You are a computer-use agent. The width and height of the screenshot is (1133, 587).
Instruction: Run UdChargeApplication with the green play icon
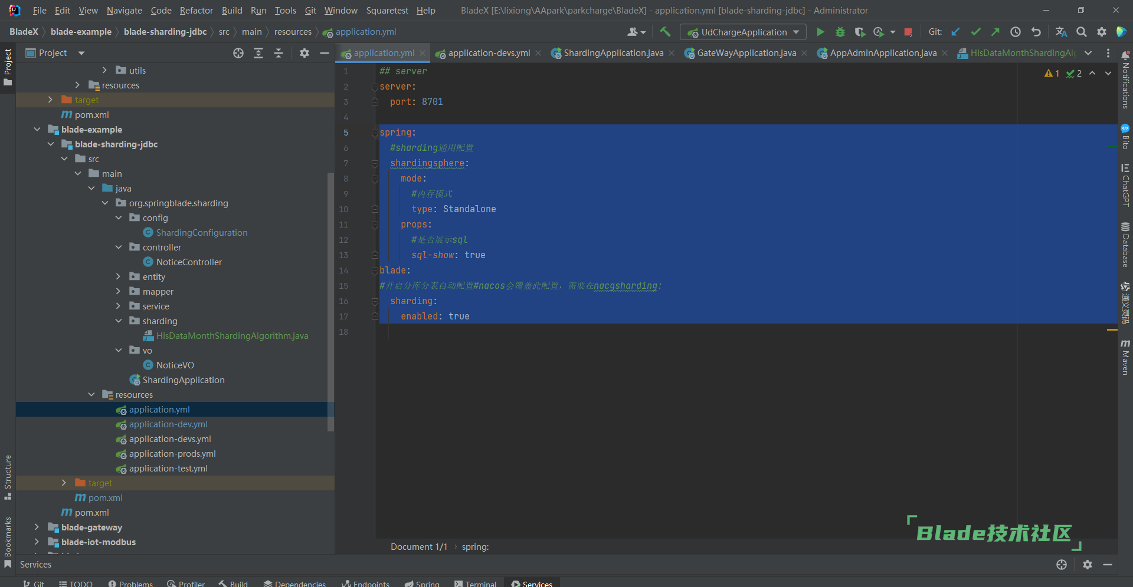pos(820,32)
